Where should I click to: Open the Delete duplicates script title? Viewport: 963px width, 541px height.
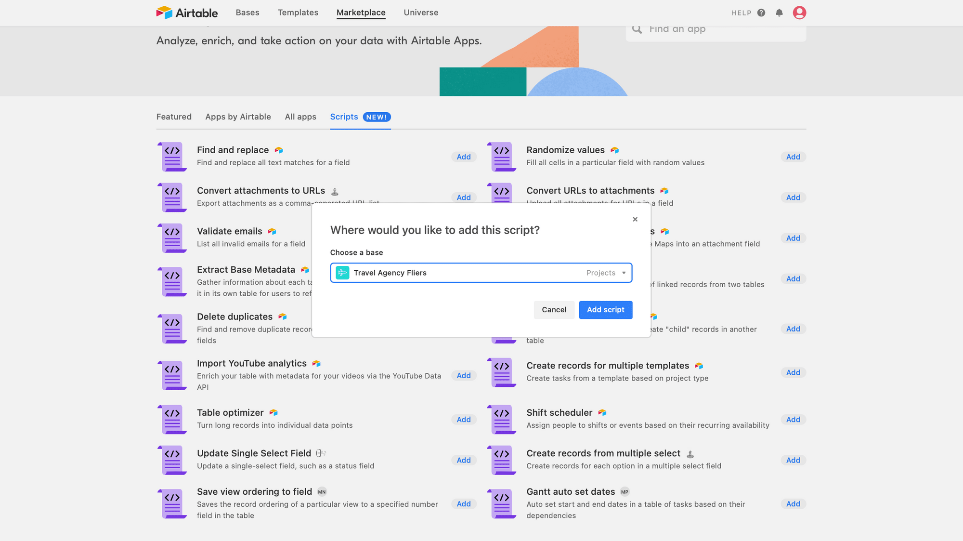pos(234,317)
